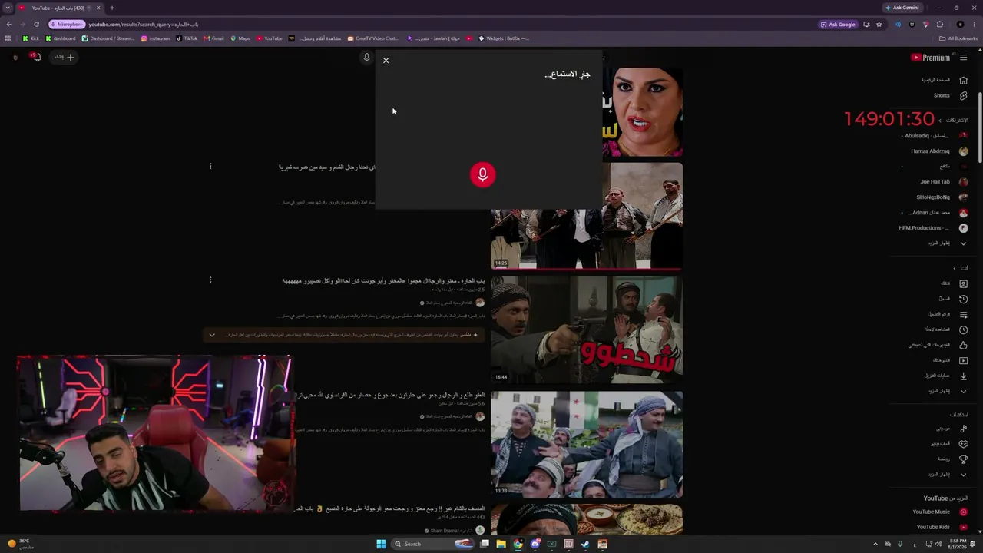
Task: Open the taskbar clock showing 5:58 PM
Action: click(957, 544)
